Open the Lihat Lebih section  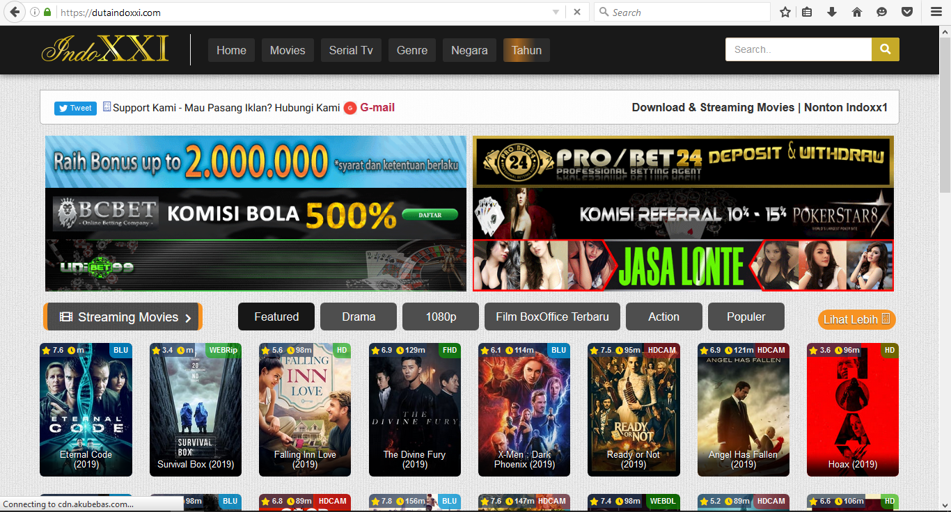[x=856, y=319]
